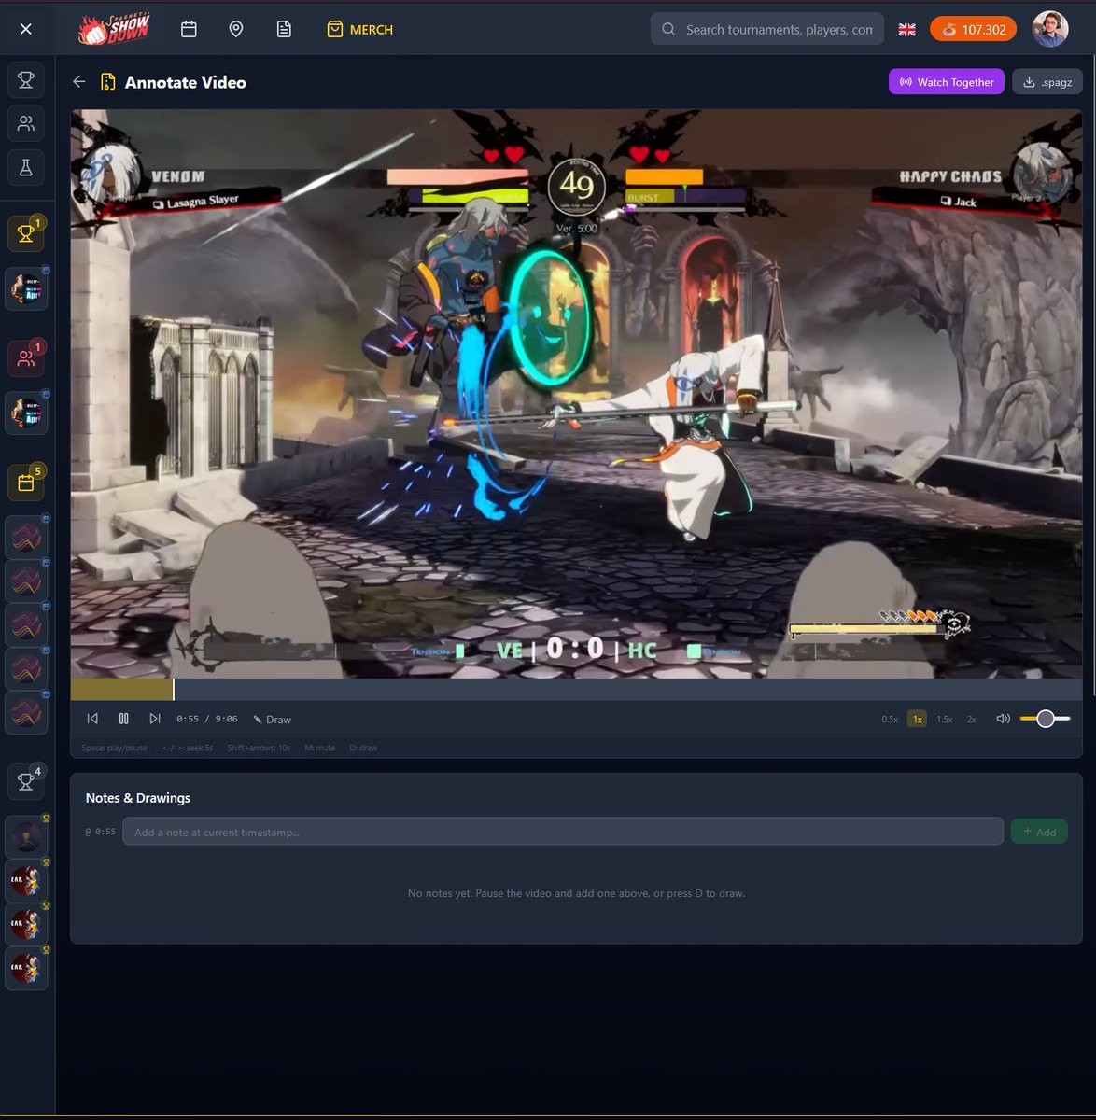The height and width of the screenshot is (1120, 1096).
Task: Open event thumbnail below the red people badge
Action: point(26,413)
